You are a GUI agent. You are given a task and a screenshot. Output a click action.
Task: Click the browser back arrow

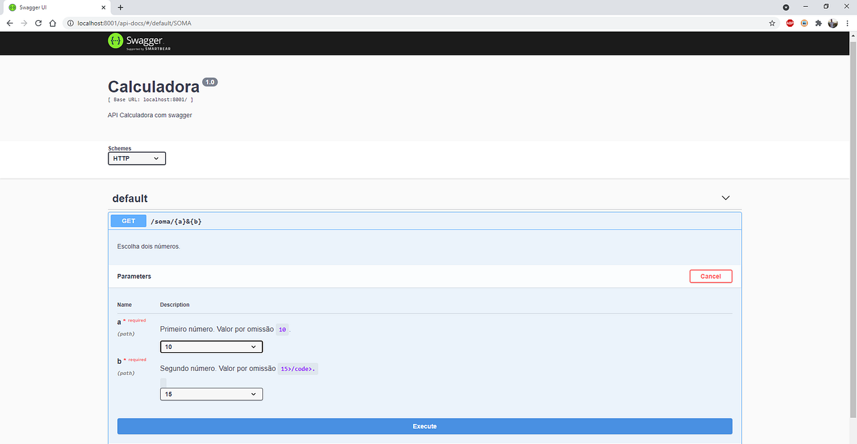coord(9,22)
